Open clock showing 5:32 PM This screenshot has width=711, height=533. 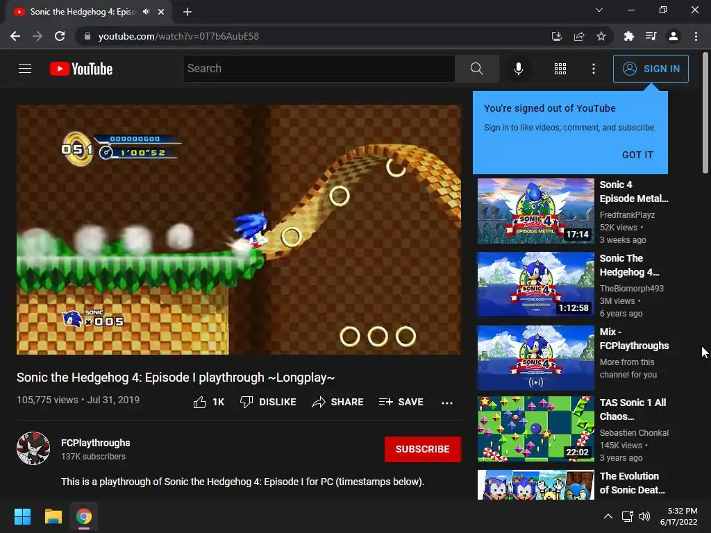point(678,516)
